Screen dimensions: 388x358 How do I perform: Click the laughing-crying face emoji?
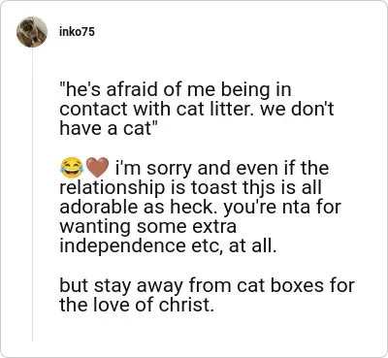pyautogui.click(x=72, y=168)
